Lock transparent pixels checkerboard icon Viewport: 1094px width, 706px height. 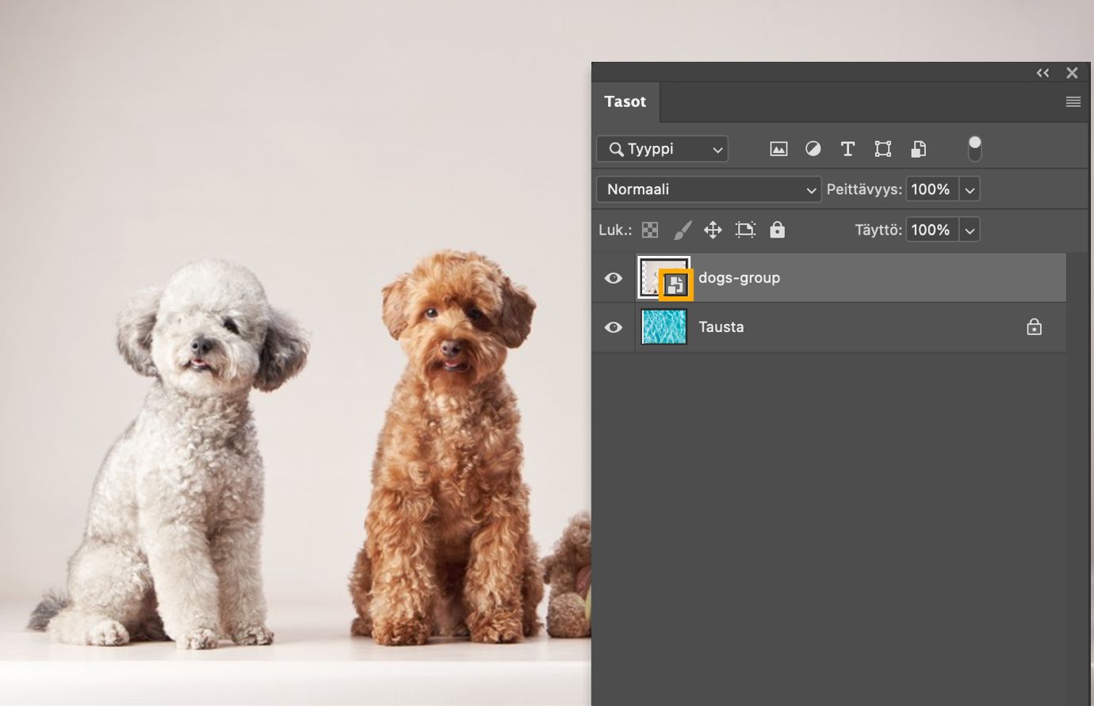pyautogui.click(x=650, y=230)
